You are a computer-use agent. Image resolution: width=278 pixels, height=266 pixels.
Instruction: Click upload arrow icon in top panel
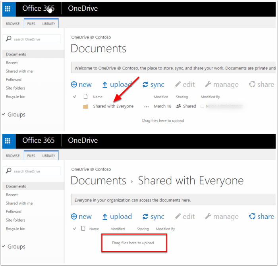point(105,84)
